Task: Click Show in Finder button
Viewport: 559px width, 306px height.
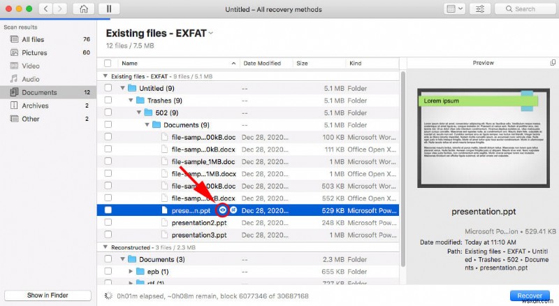Action: point(48,295)
